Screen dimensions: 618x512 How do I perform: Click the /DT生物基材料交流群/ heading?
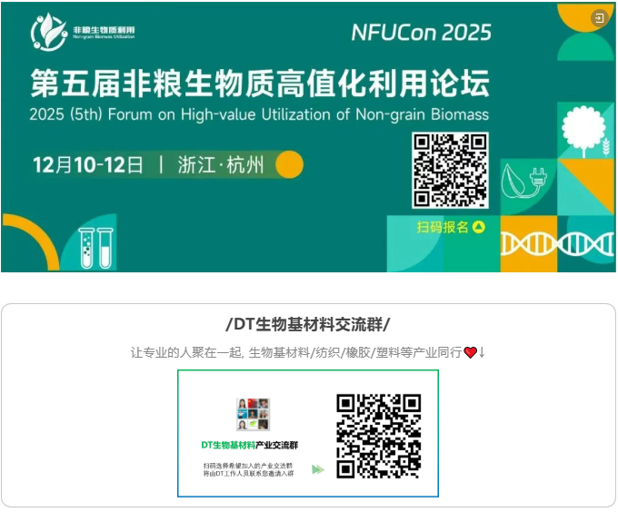point(308,325)
